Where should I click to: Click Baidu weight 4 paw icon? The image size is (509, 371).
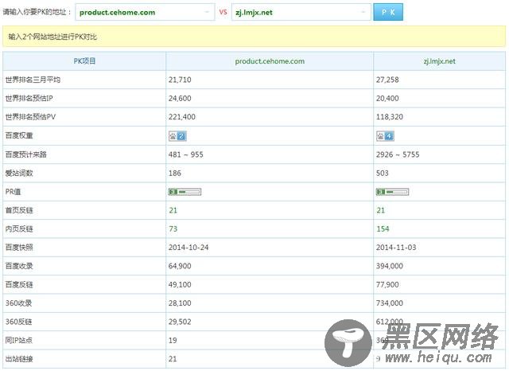point(385,136)
